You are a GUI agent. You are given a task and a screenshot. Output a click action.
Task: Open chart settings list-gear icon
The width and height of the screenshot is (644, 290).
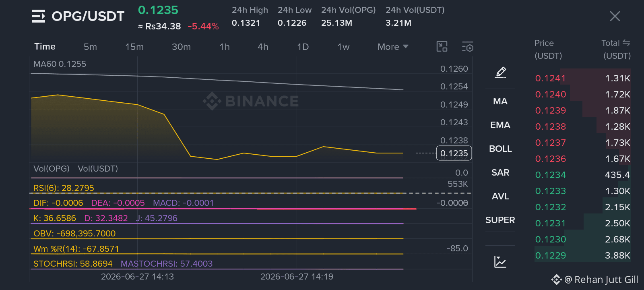click(467, 47)
